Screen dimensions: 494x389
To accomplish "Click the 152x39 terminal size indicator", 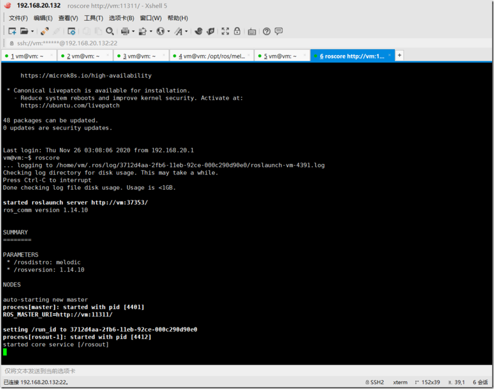I will (x=427, y=382).
